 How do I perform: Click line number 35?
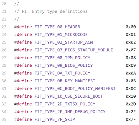[4, 119]
